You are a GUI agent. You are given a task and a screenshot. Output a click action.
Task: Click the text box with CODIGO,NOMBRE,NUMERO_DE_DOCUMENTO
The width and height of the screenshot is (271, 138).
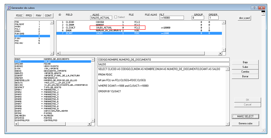point(163,59)
